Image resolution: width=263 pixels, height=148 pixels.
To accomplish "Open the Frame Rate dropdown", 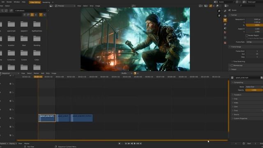I will pos(254,42).
